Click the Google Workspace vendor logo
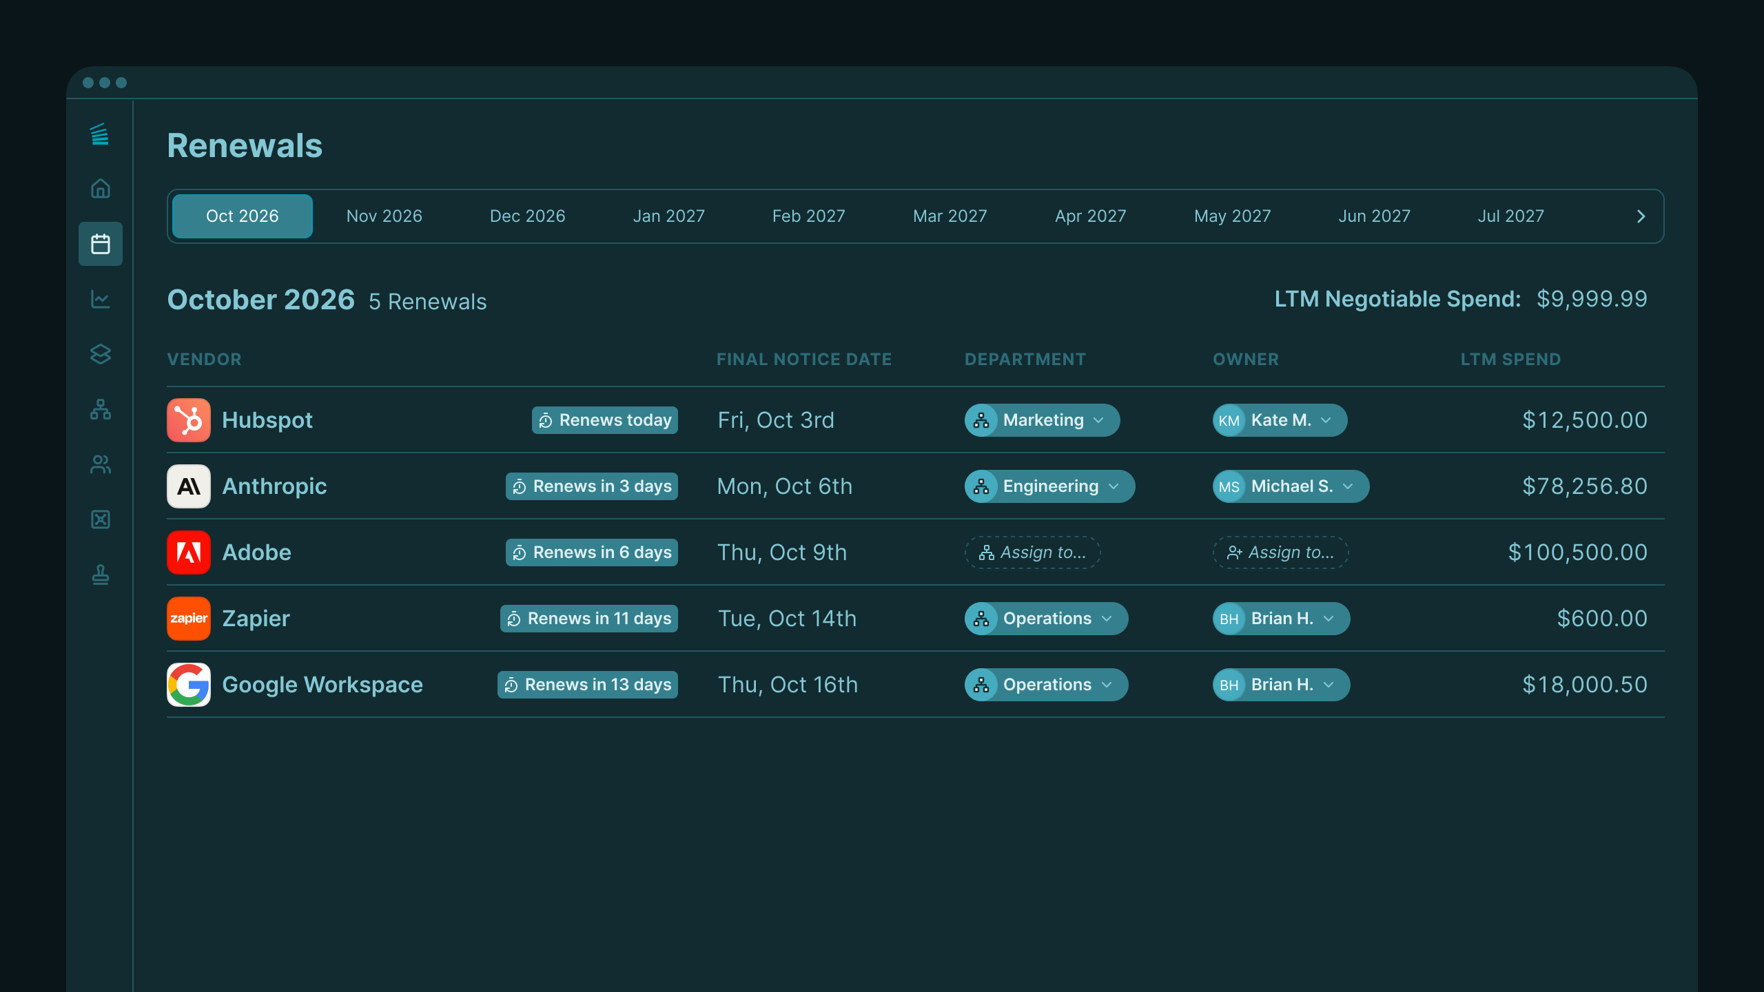Viewport: 1764px width, 992px height. pos(189,685)
